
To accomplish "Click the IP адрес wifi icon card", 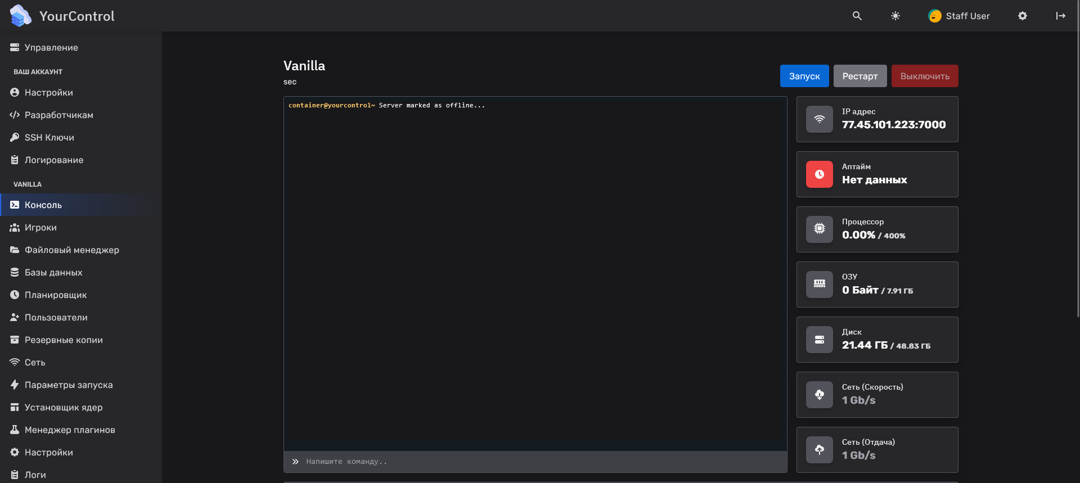I will pyautogui.click(x=819, y=119).
